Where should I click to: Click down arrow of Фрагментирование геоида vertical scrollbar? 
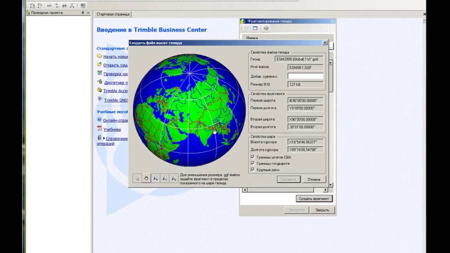coord(330,184)
